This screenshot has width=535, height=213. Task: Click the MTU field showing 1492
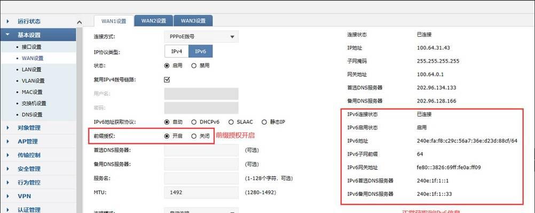[201, 192]
